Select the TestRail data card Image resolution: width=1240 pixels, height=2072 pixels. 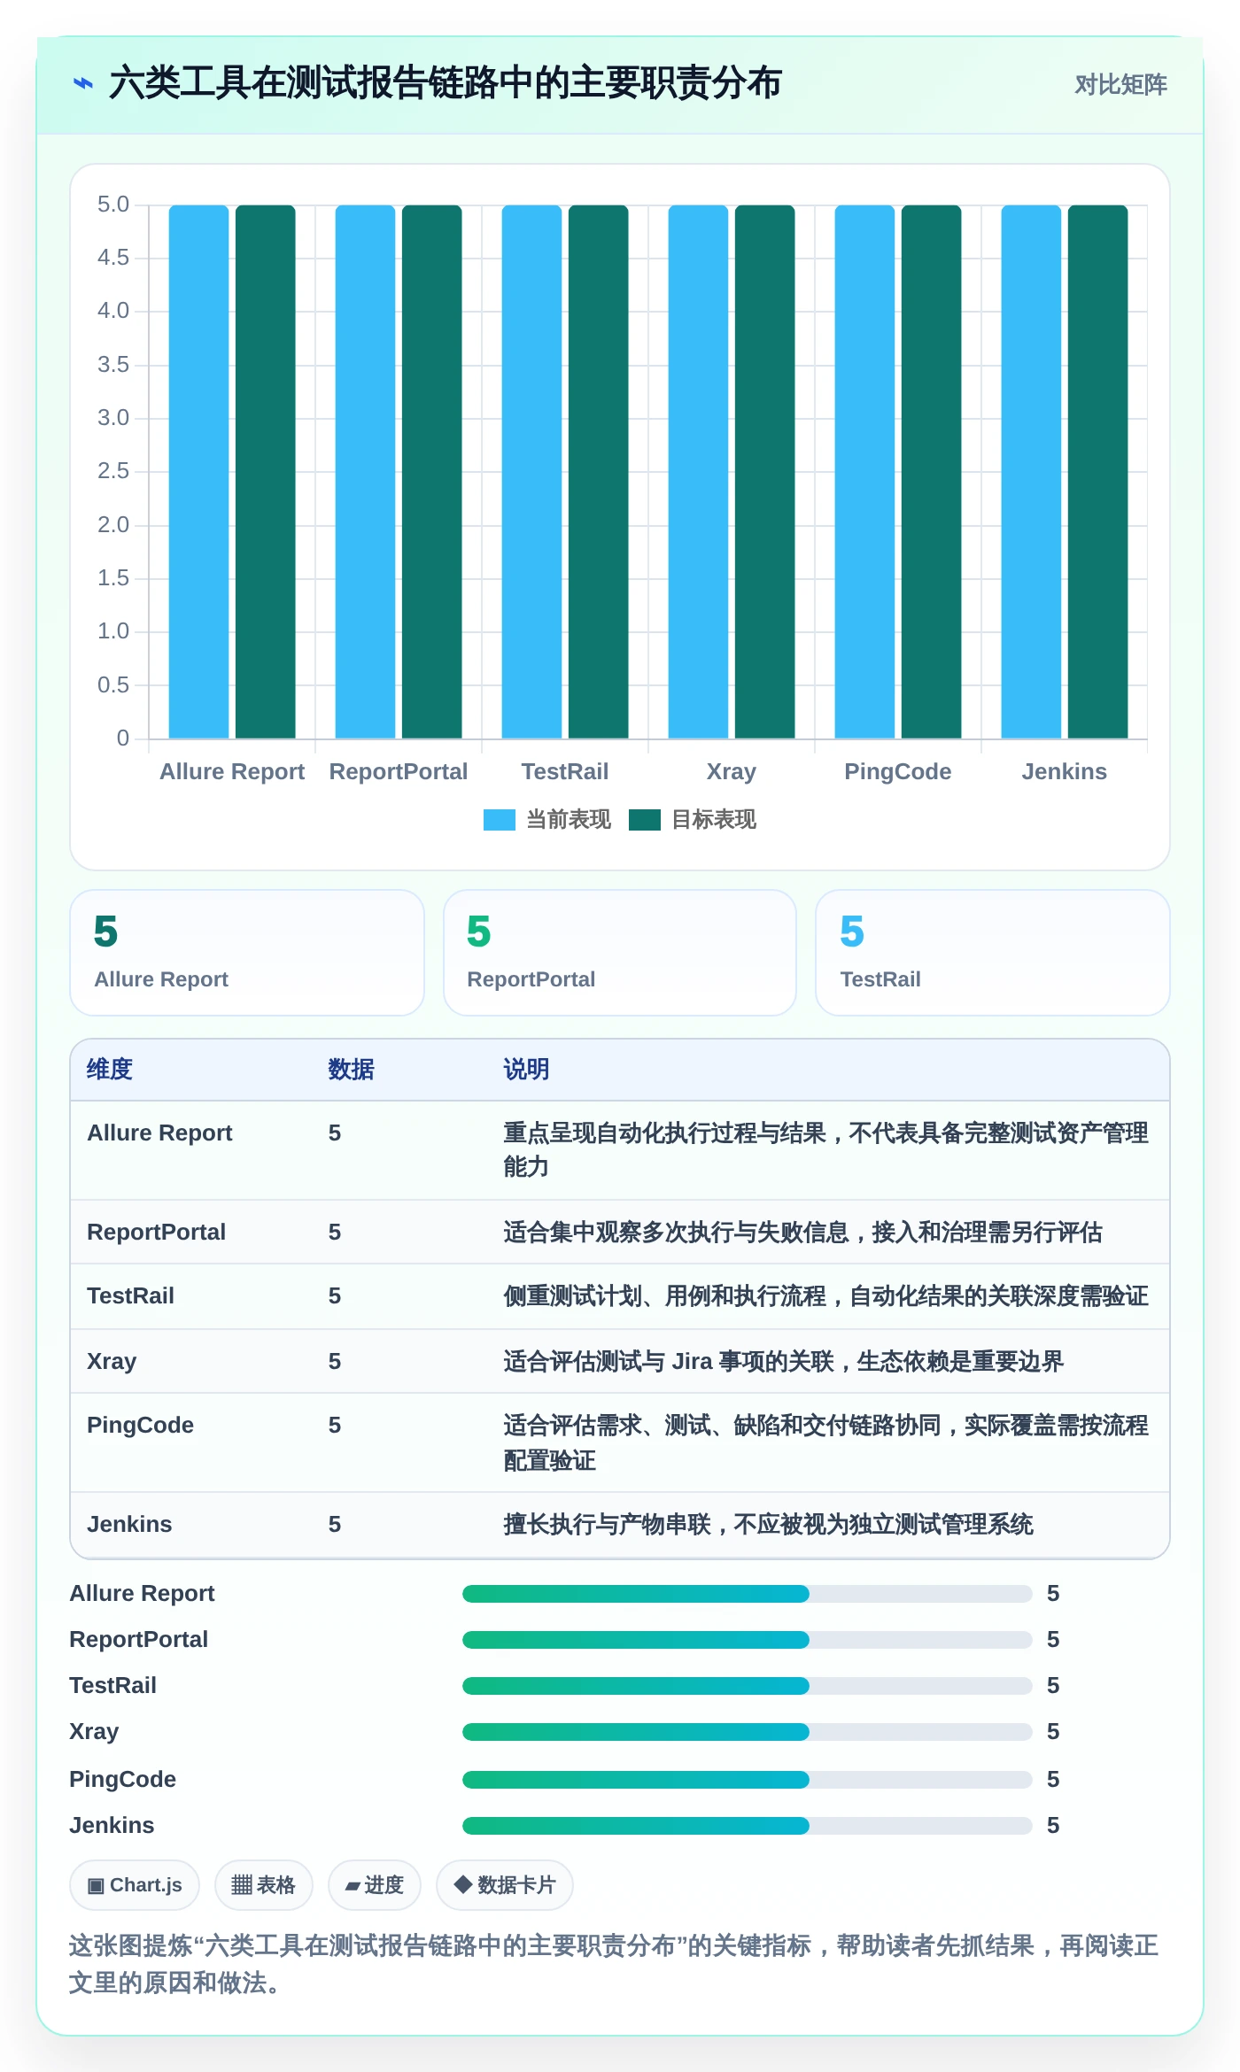click(x=993, y=953)
